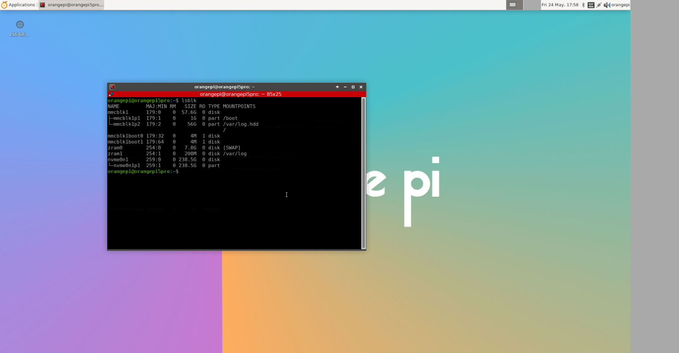The width and height of the screenshot is (679, 353).
Task: Click the "nvme0n1" disk name
Action: click(x=118, y=160)
